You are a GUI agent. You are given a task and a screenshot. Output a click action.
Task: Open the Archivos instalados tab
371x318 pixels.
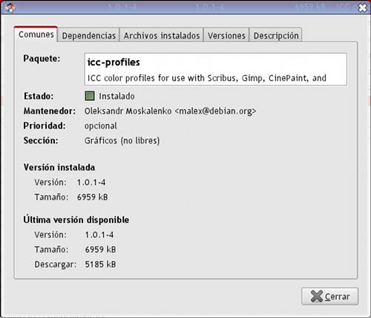coord(162,36)
